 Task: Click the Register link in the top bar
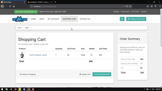(x=116, y=12)
